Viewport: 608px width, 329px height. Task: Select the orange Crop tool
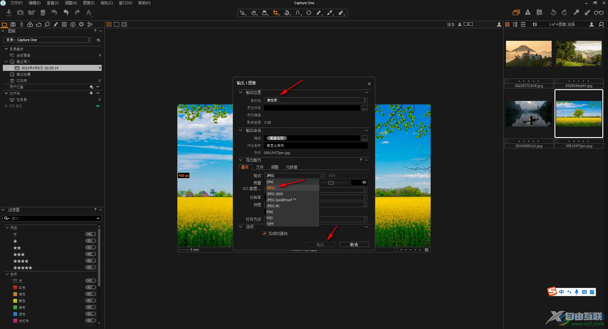click(276, 13)
